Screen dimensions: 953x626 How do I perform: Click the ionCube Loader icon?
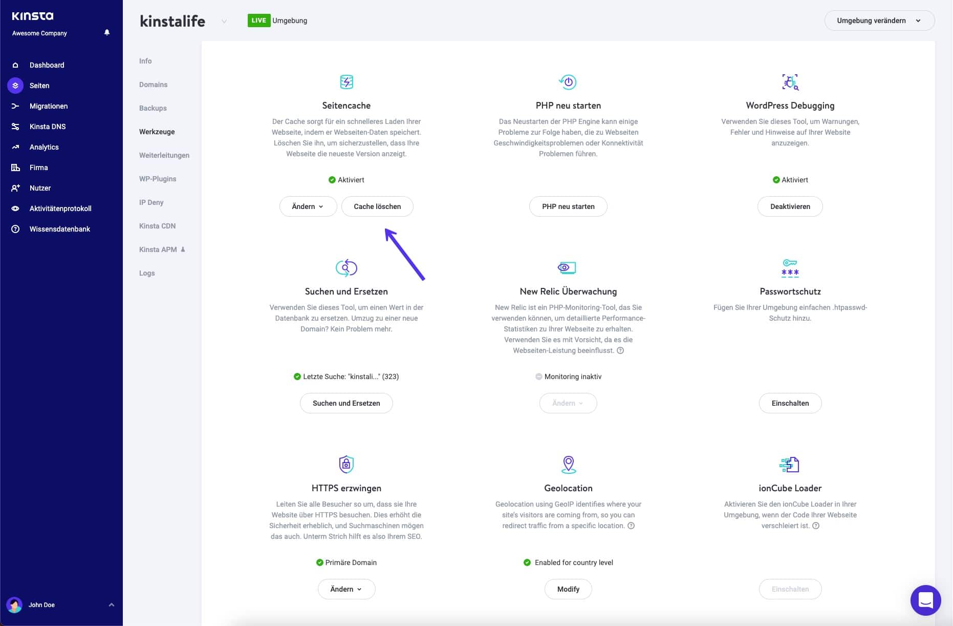(x=790, y=464)
